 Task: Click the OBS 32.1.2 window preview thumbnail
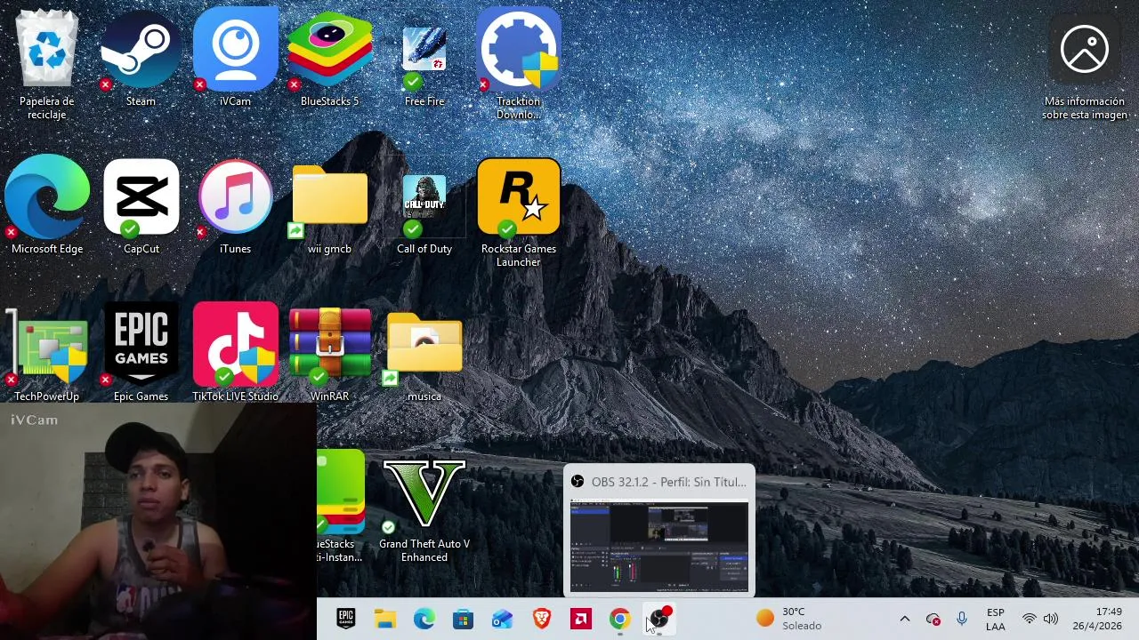tap(659, 545)
